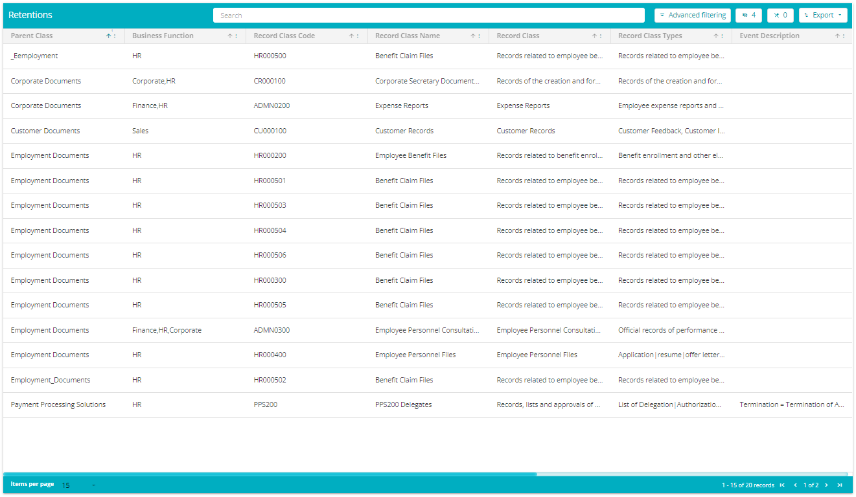
Task: Select record code HR000500
Action: point(270,56)
